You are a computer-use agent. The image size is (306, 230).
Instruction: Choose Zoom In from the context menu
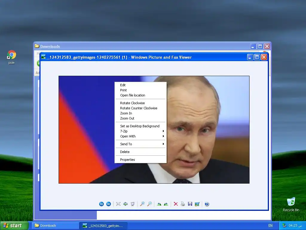coord(140,113)
